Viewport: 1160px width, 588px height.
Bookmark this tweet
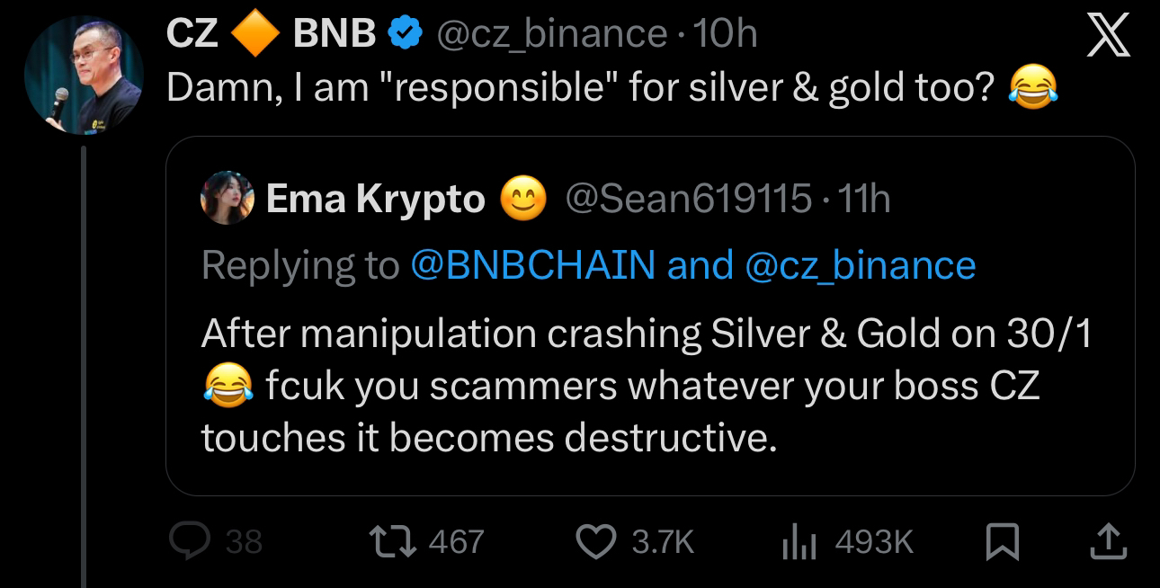point(1000,541)
